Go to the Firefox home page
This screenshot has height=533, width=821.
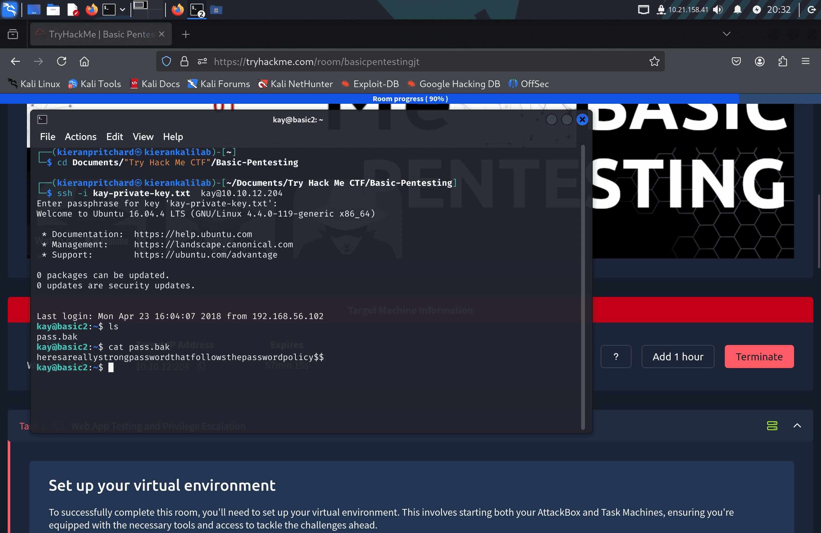[84, 62]
